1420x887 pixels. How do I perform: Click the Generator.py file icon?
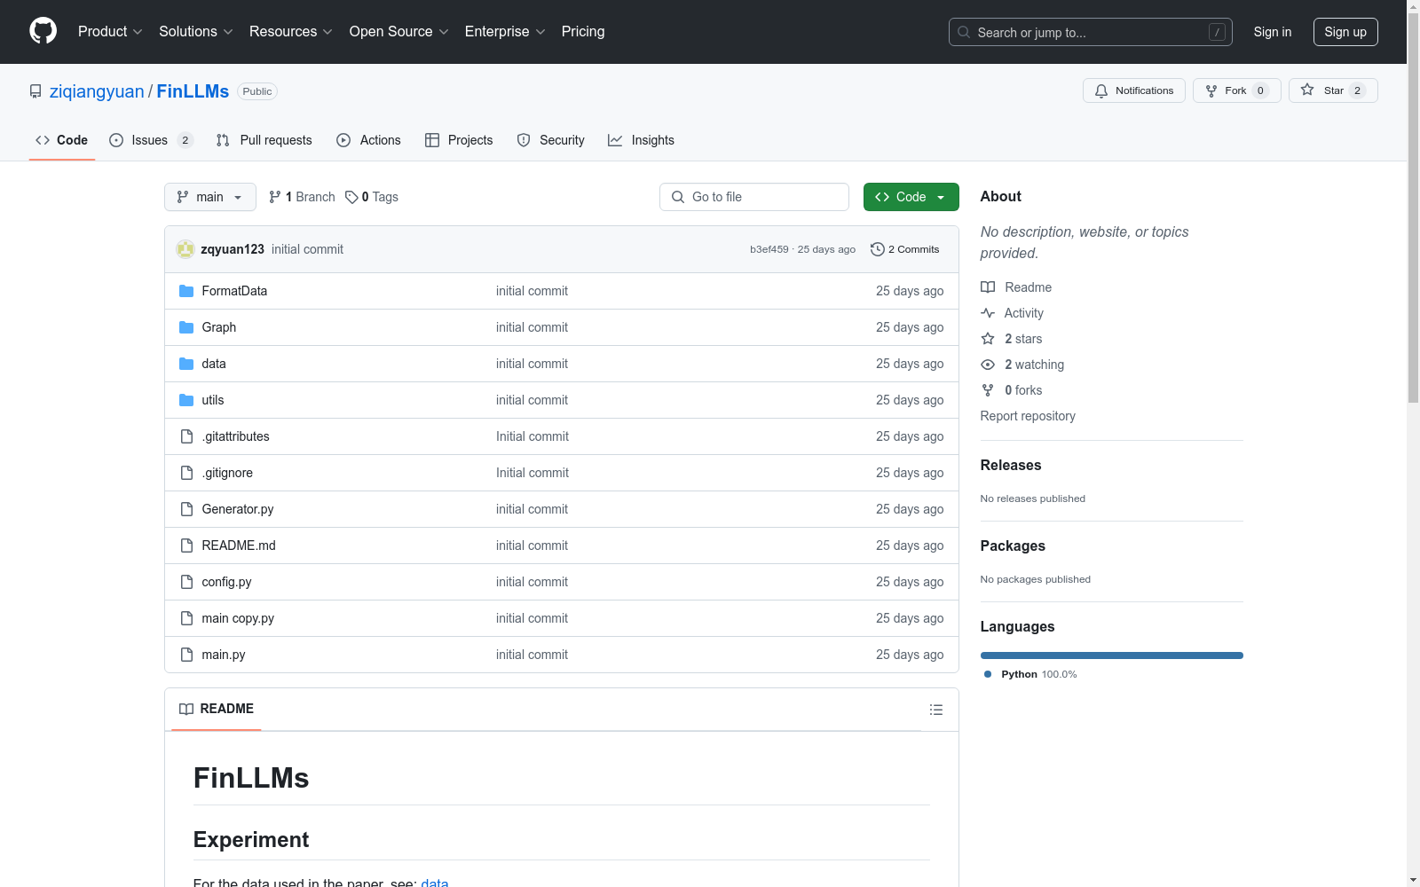coord(186,509)
